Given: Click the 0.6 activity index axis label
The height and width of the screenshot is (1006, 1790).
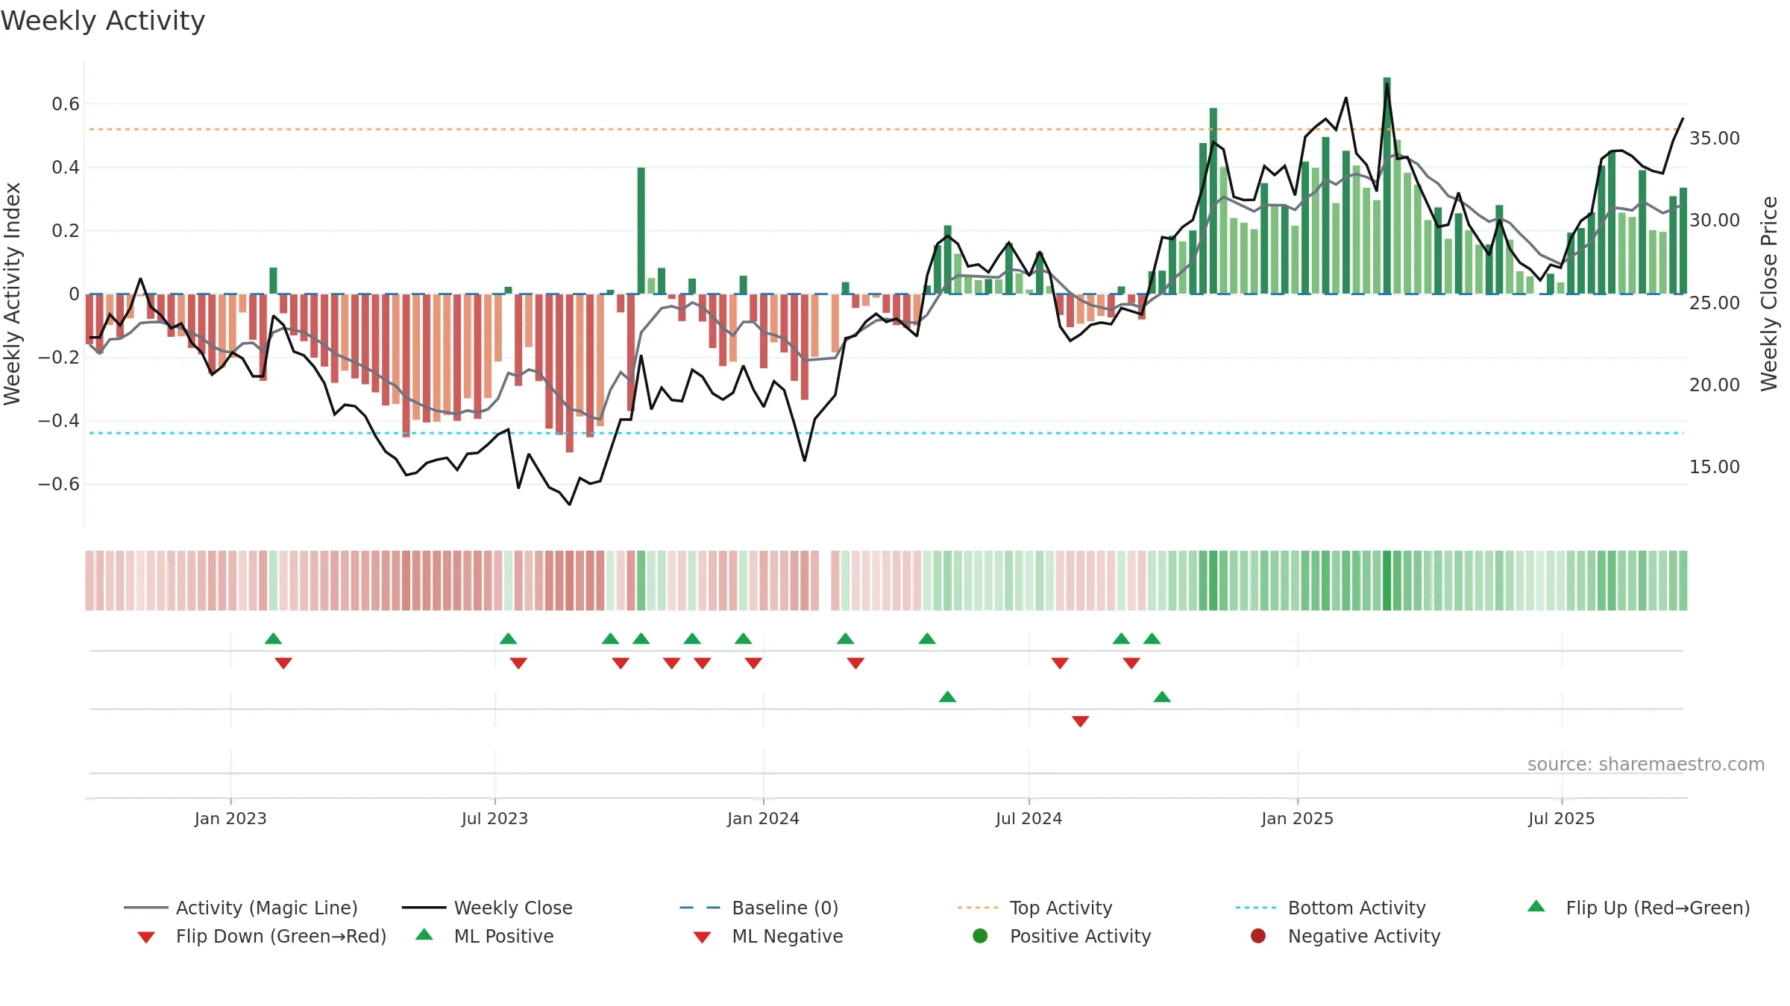Looking at the screenshot, I should click(x=66, y=104).
